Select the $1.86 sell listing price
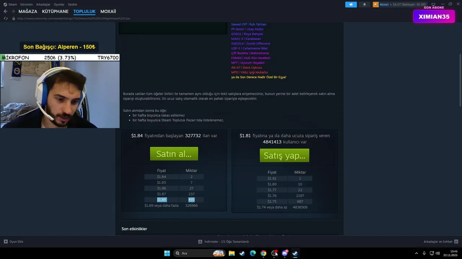The width and height of the screenshot is (462, 259). 161,188
